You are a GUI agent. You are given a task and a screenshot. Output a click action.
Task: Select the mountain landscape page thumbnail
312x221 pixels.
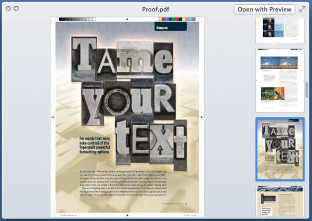point(280,81)
